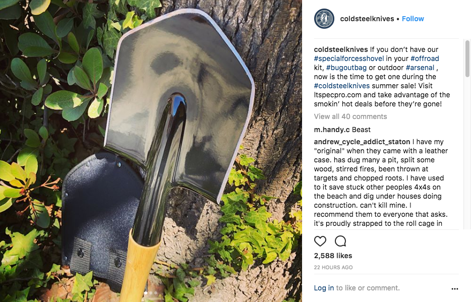Screen dimensions: 471x302
Task: Open coldsteelknives username in post header
Action: (367, 19)
